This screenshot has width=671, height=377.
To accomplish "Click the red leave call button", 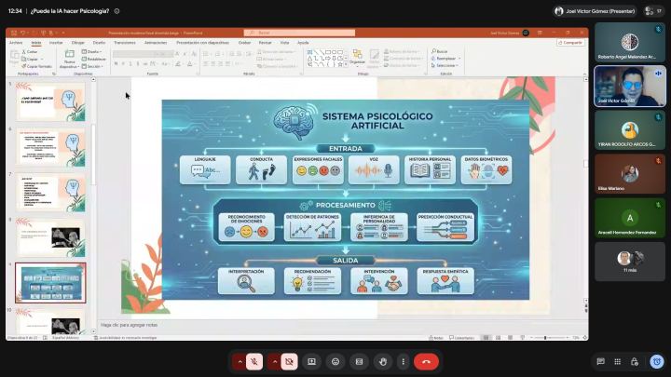I will tap(426, 361).
